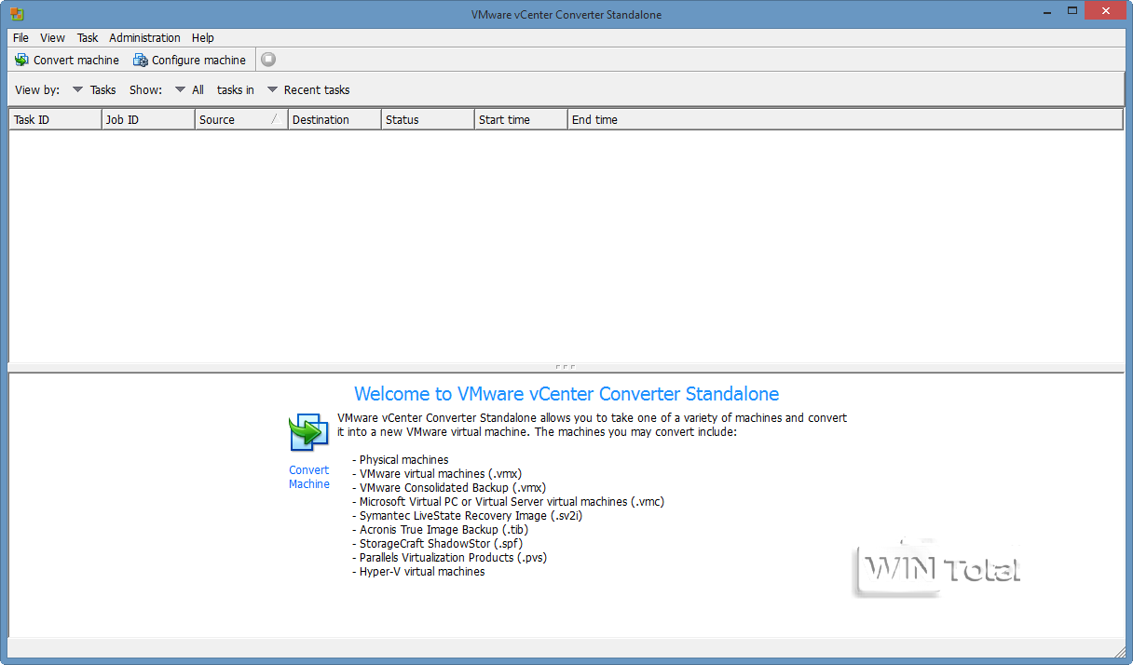Viewport: 1133px width, 665px height.
Task: Click the Configure machine toolbar icon
Action: [140, 60]
